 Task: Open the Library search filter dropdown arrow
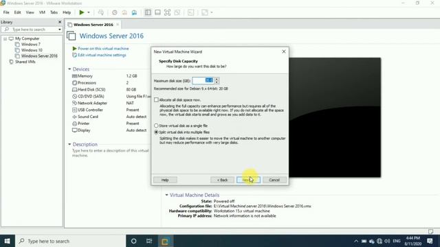[60, 30]
